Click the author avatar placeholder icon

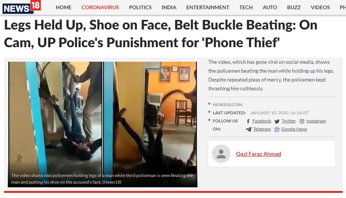click(x=221, y=154)
